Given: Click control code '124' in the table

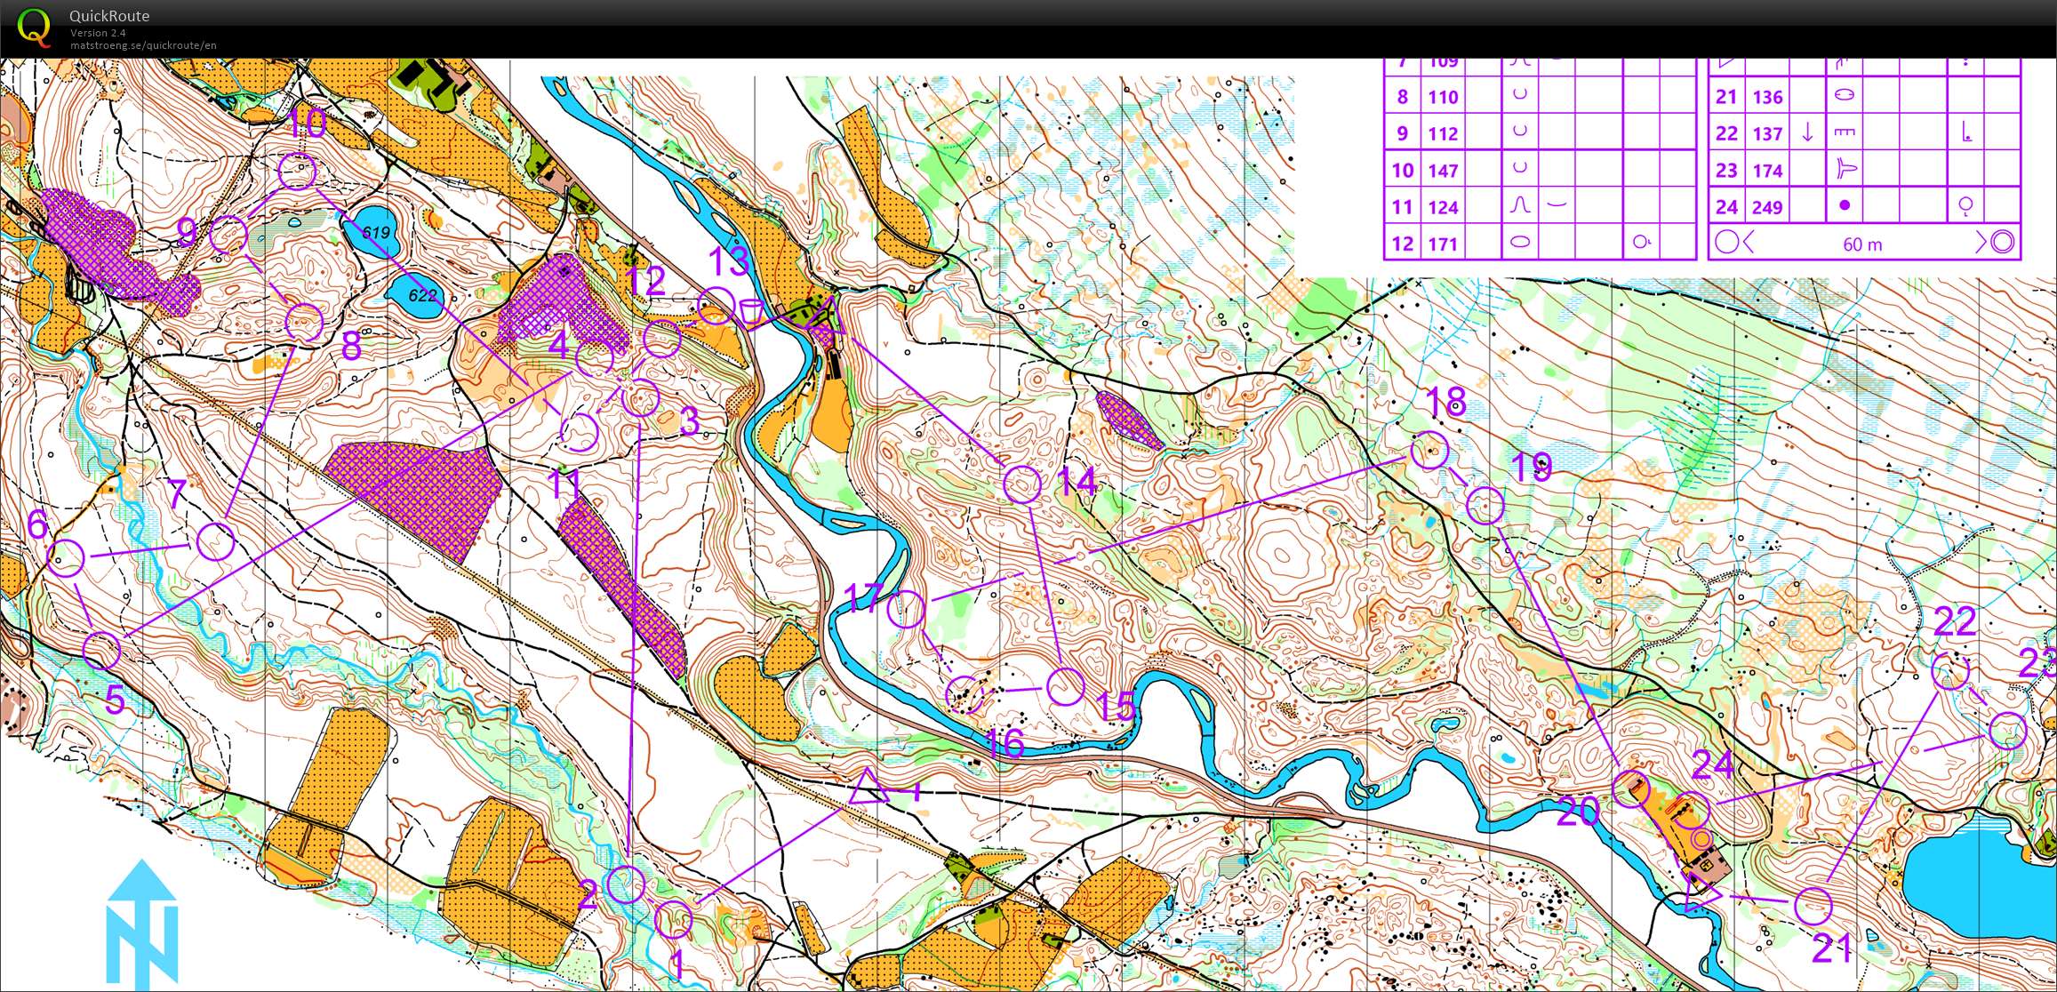Looking at the screenshot, I should point(1443,207).
